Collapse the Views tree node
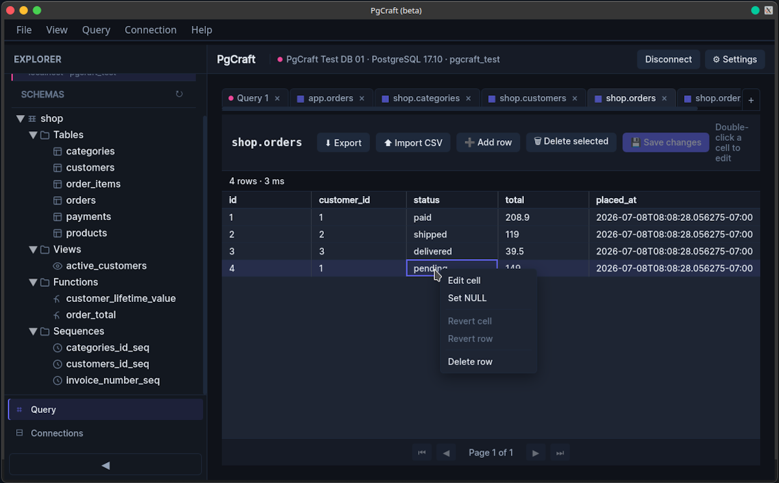Viewport: 779px width, 483px height. [33, 249]
